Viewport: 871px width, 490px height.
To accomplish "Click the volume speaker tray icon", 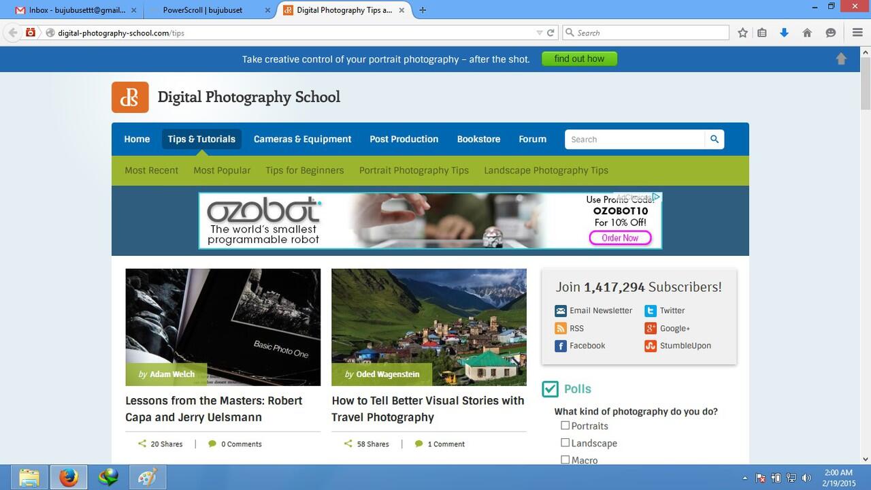I will (807, 478).
